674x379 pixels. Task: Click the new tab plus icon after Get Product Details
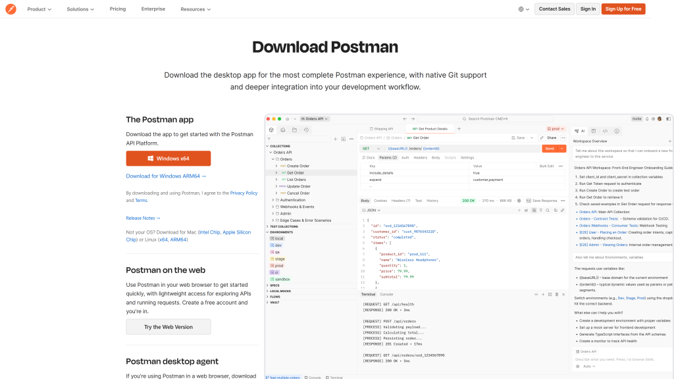coord(459,128)
